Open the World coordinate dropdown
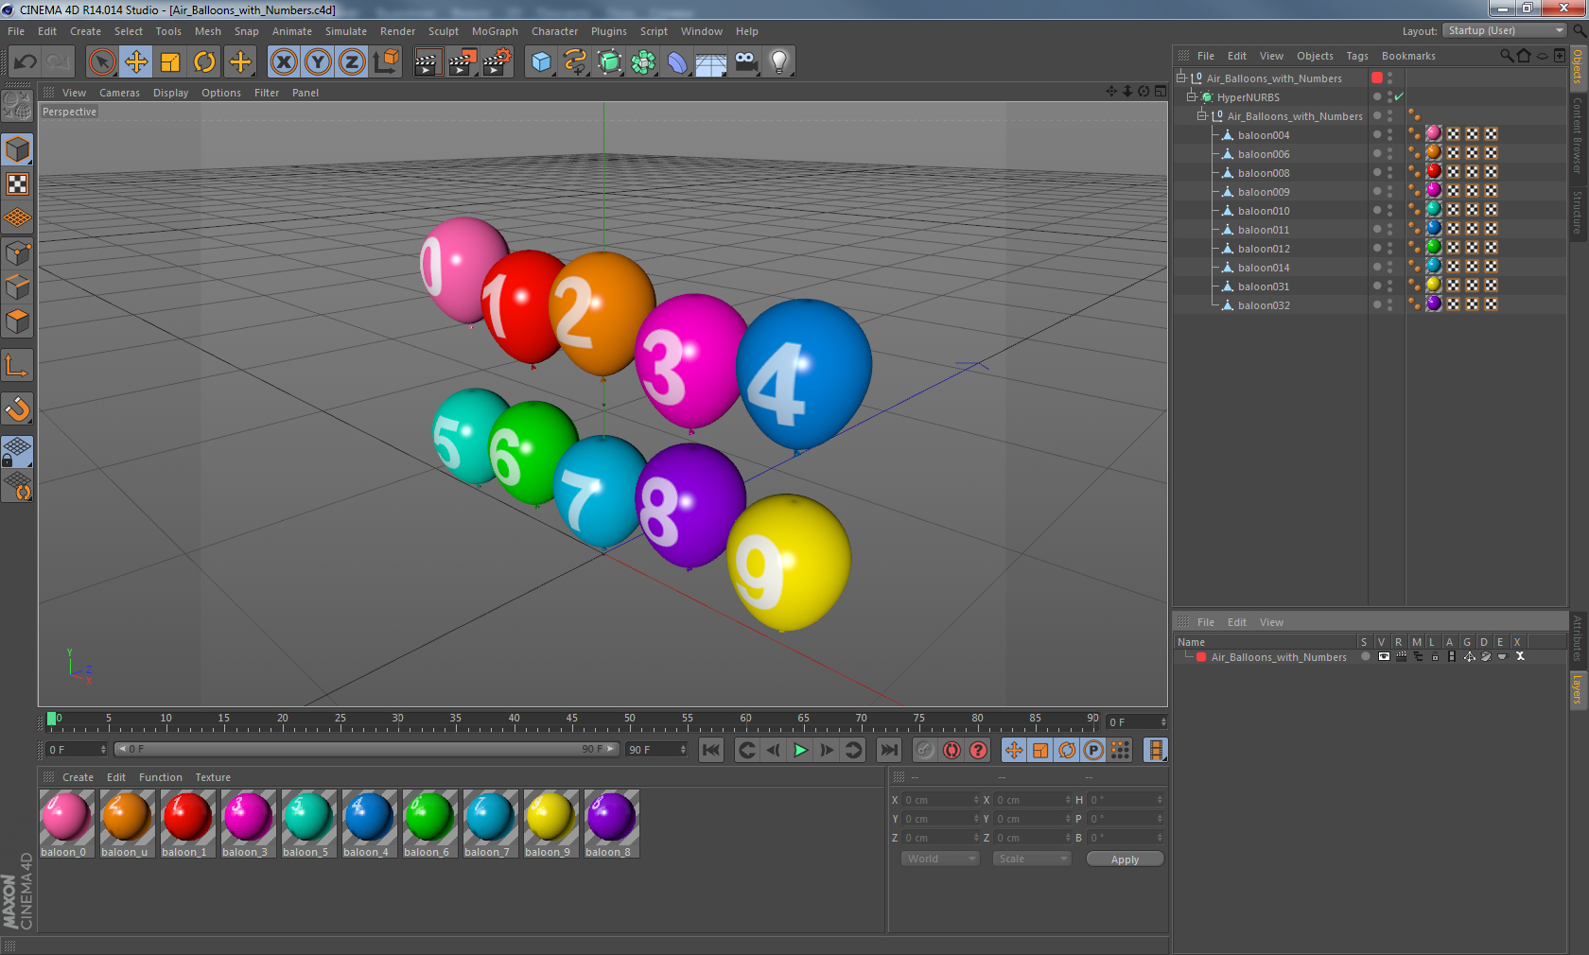1589x955 pixels. [x=940, y=859]
